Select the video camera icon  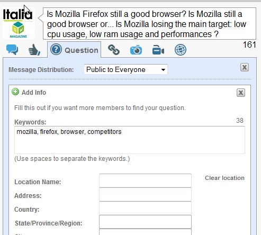click(x=158, y=50)
